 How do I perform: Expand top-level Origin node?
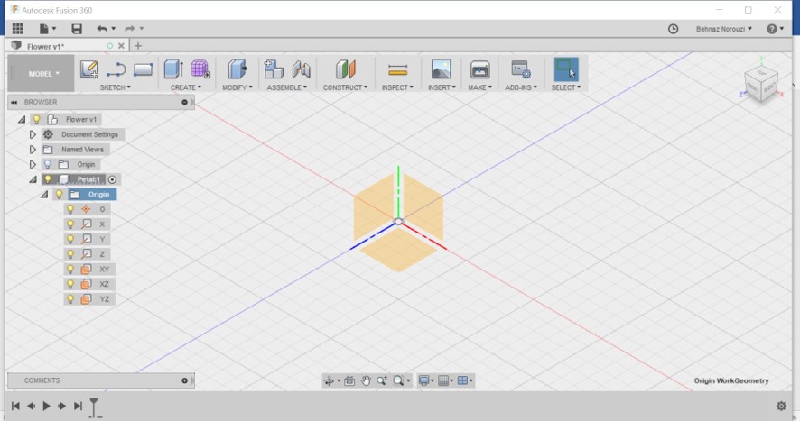[x=33, y=165]
